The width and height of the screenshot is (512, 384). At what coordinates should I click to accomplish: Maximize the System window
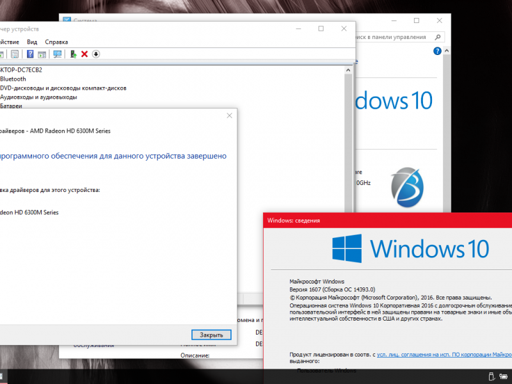[x=417, y=20]
